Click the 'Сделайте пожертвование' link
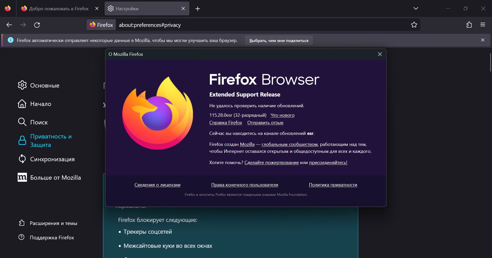492x258 pixels. coord(272,163)
